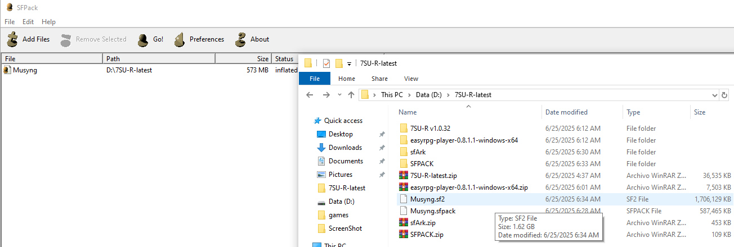This screenshot has width=734, height=247.
Task: Select 7SU-R-latest.zip archive
Action: pos(433,176)
